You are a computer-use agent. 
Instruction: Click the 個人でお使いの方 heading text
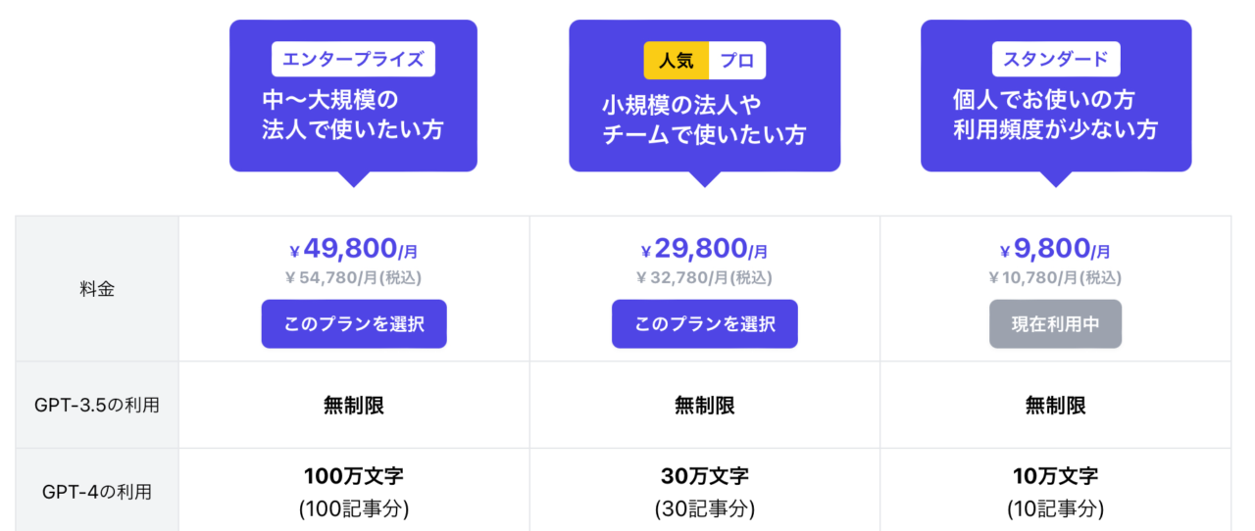[1043, 100]
